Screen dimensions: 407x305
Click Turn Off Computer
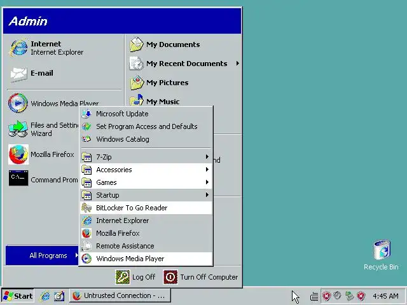point(200,277)
